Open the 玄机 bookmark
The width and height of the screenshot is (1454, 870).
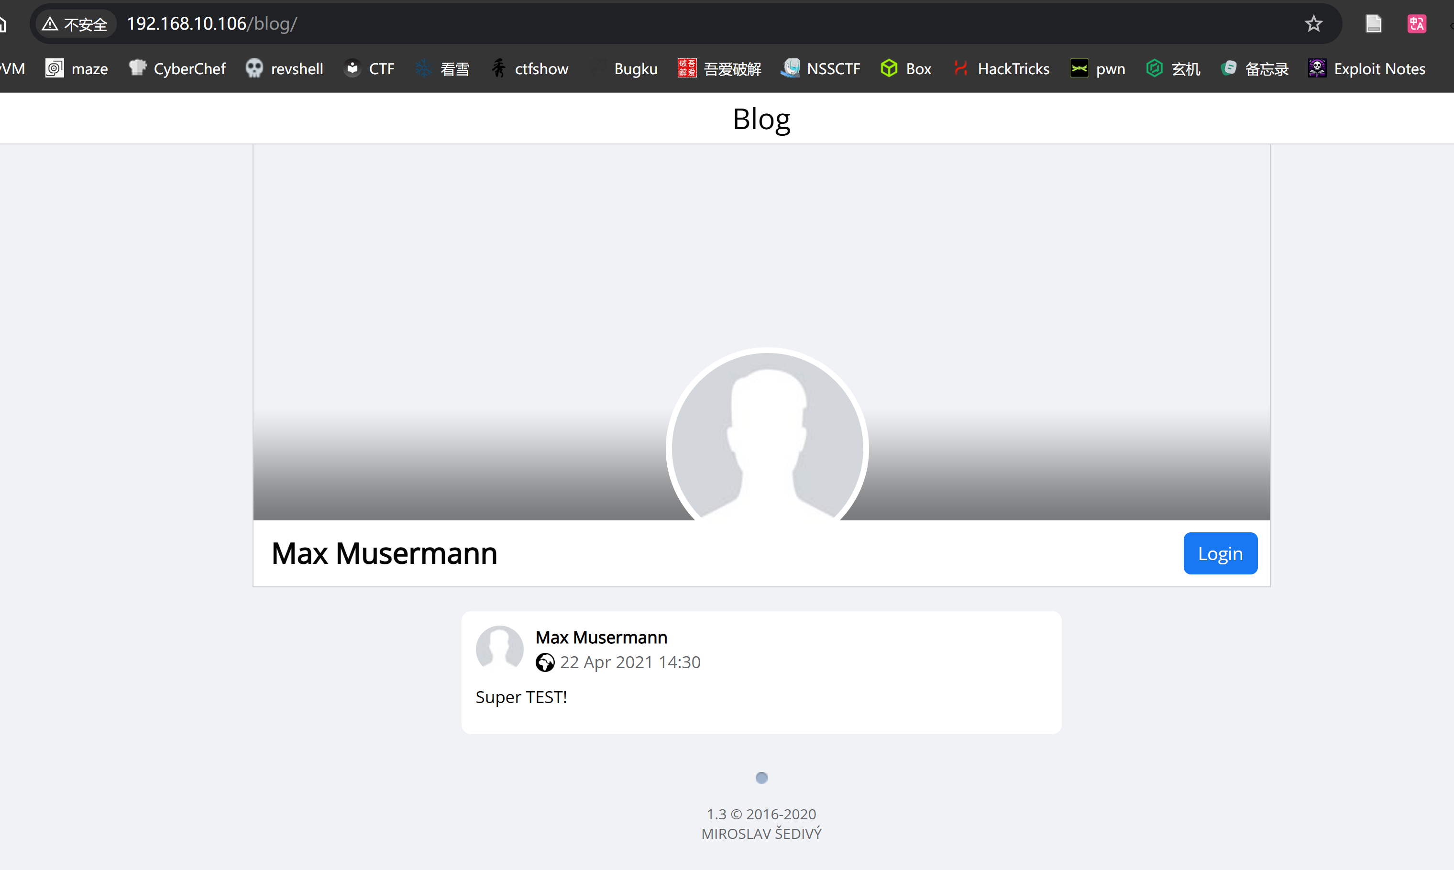[1173, 68]
